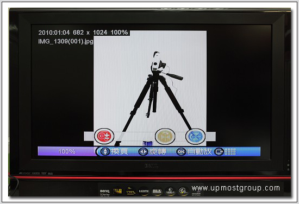Click the IMG_1309(001).jpg filename text
This screenshot has width=299, height=204.
coord(66,41)
